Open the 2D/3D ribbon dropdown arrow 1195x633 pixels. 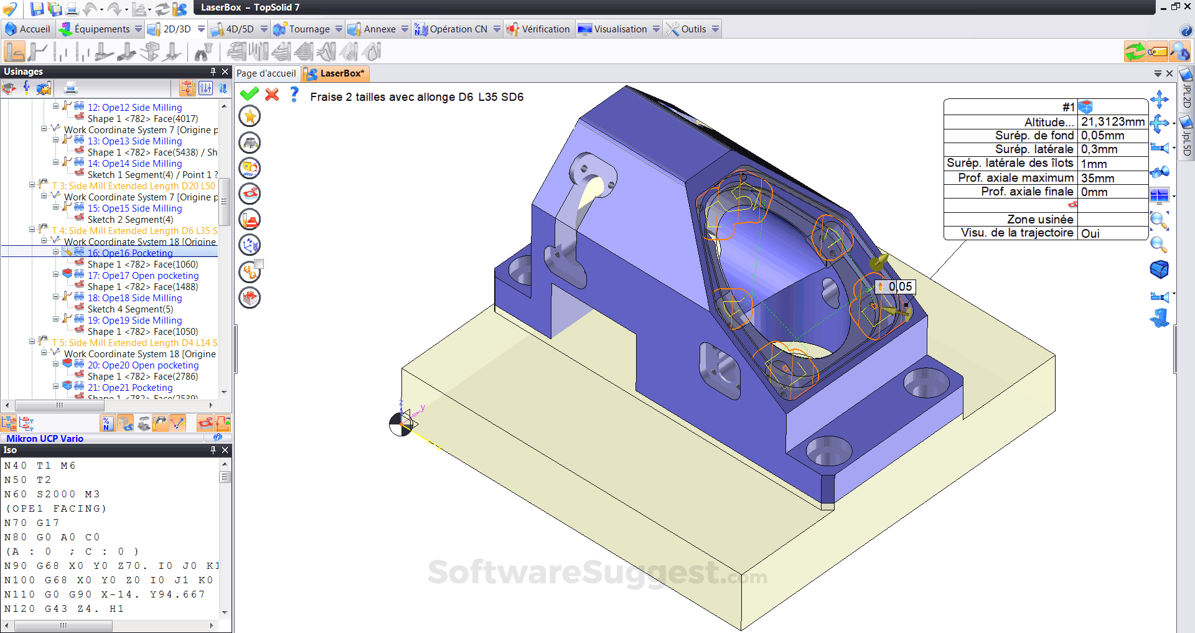point(200,29)
